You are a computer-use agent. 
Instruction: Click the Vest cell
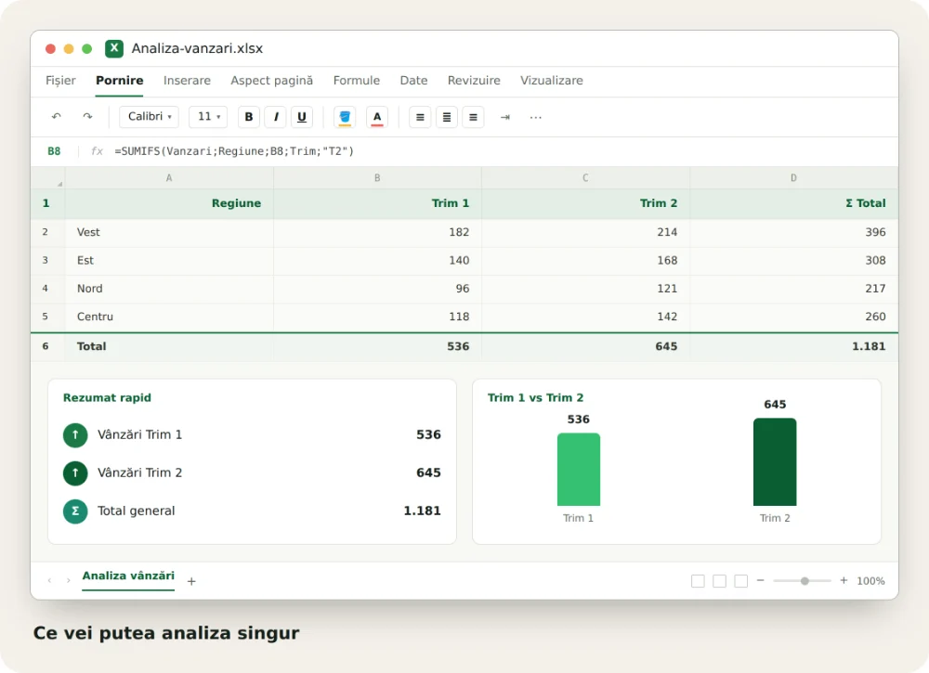[169, 232]
